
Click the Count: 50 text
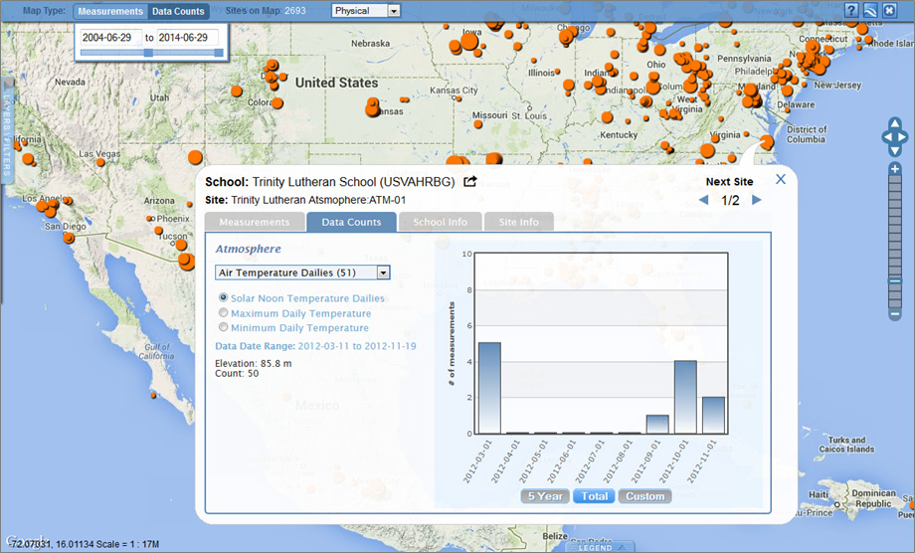coord(237,373)
